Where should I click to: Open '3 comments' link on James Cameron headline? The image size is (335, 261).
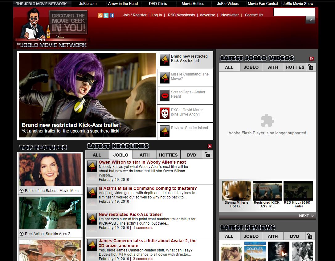coord(143,259)
